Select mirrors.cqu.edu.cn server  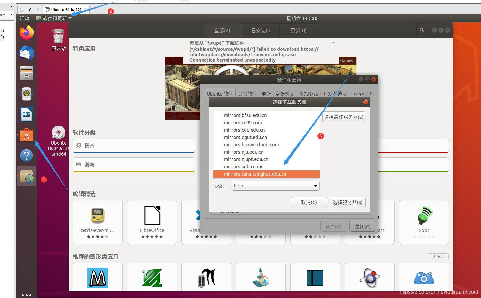coord(267,130)
